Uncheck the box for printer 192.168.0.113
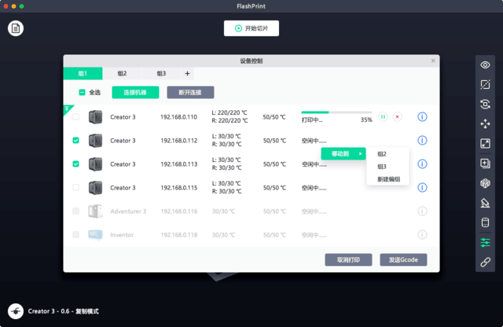Viewport: 503px width, 327px height. 75,164
